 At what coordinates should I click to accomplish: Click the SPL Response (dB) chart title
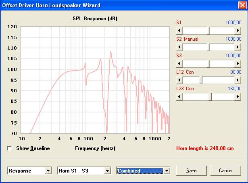[95, 19]
